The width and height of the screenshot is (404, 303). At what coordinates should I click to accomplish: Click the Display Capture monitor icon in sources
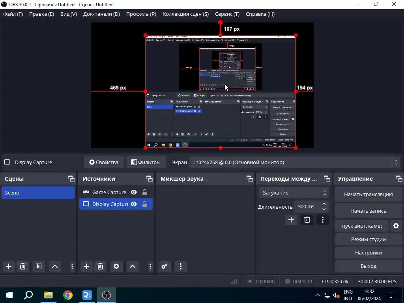86,204
